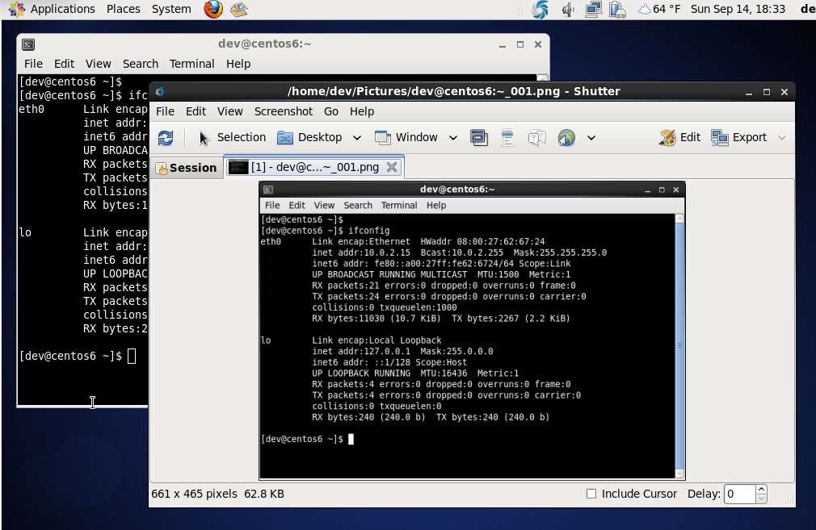
Task: Decrease the Delay value with down arrow
Action: [761, 499]
